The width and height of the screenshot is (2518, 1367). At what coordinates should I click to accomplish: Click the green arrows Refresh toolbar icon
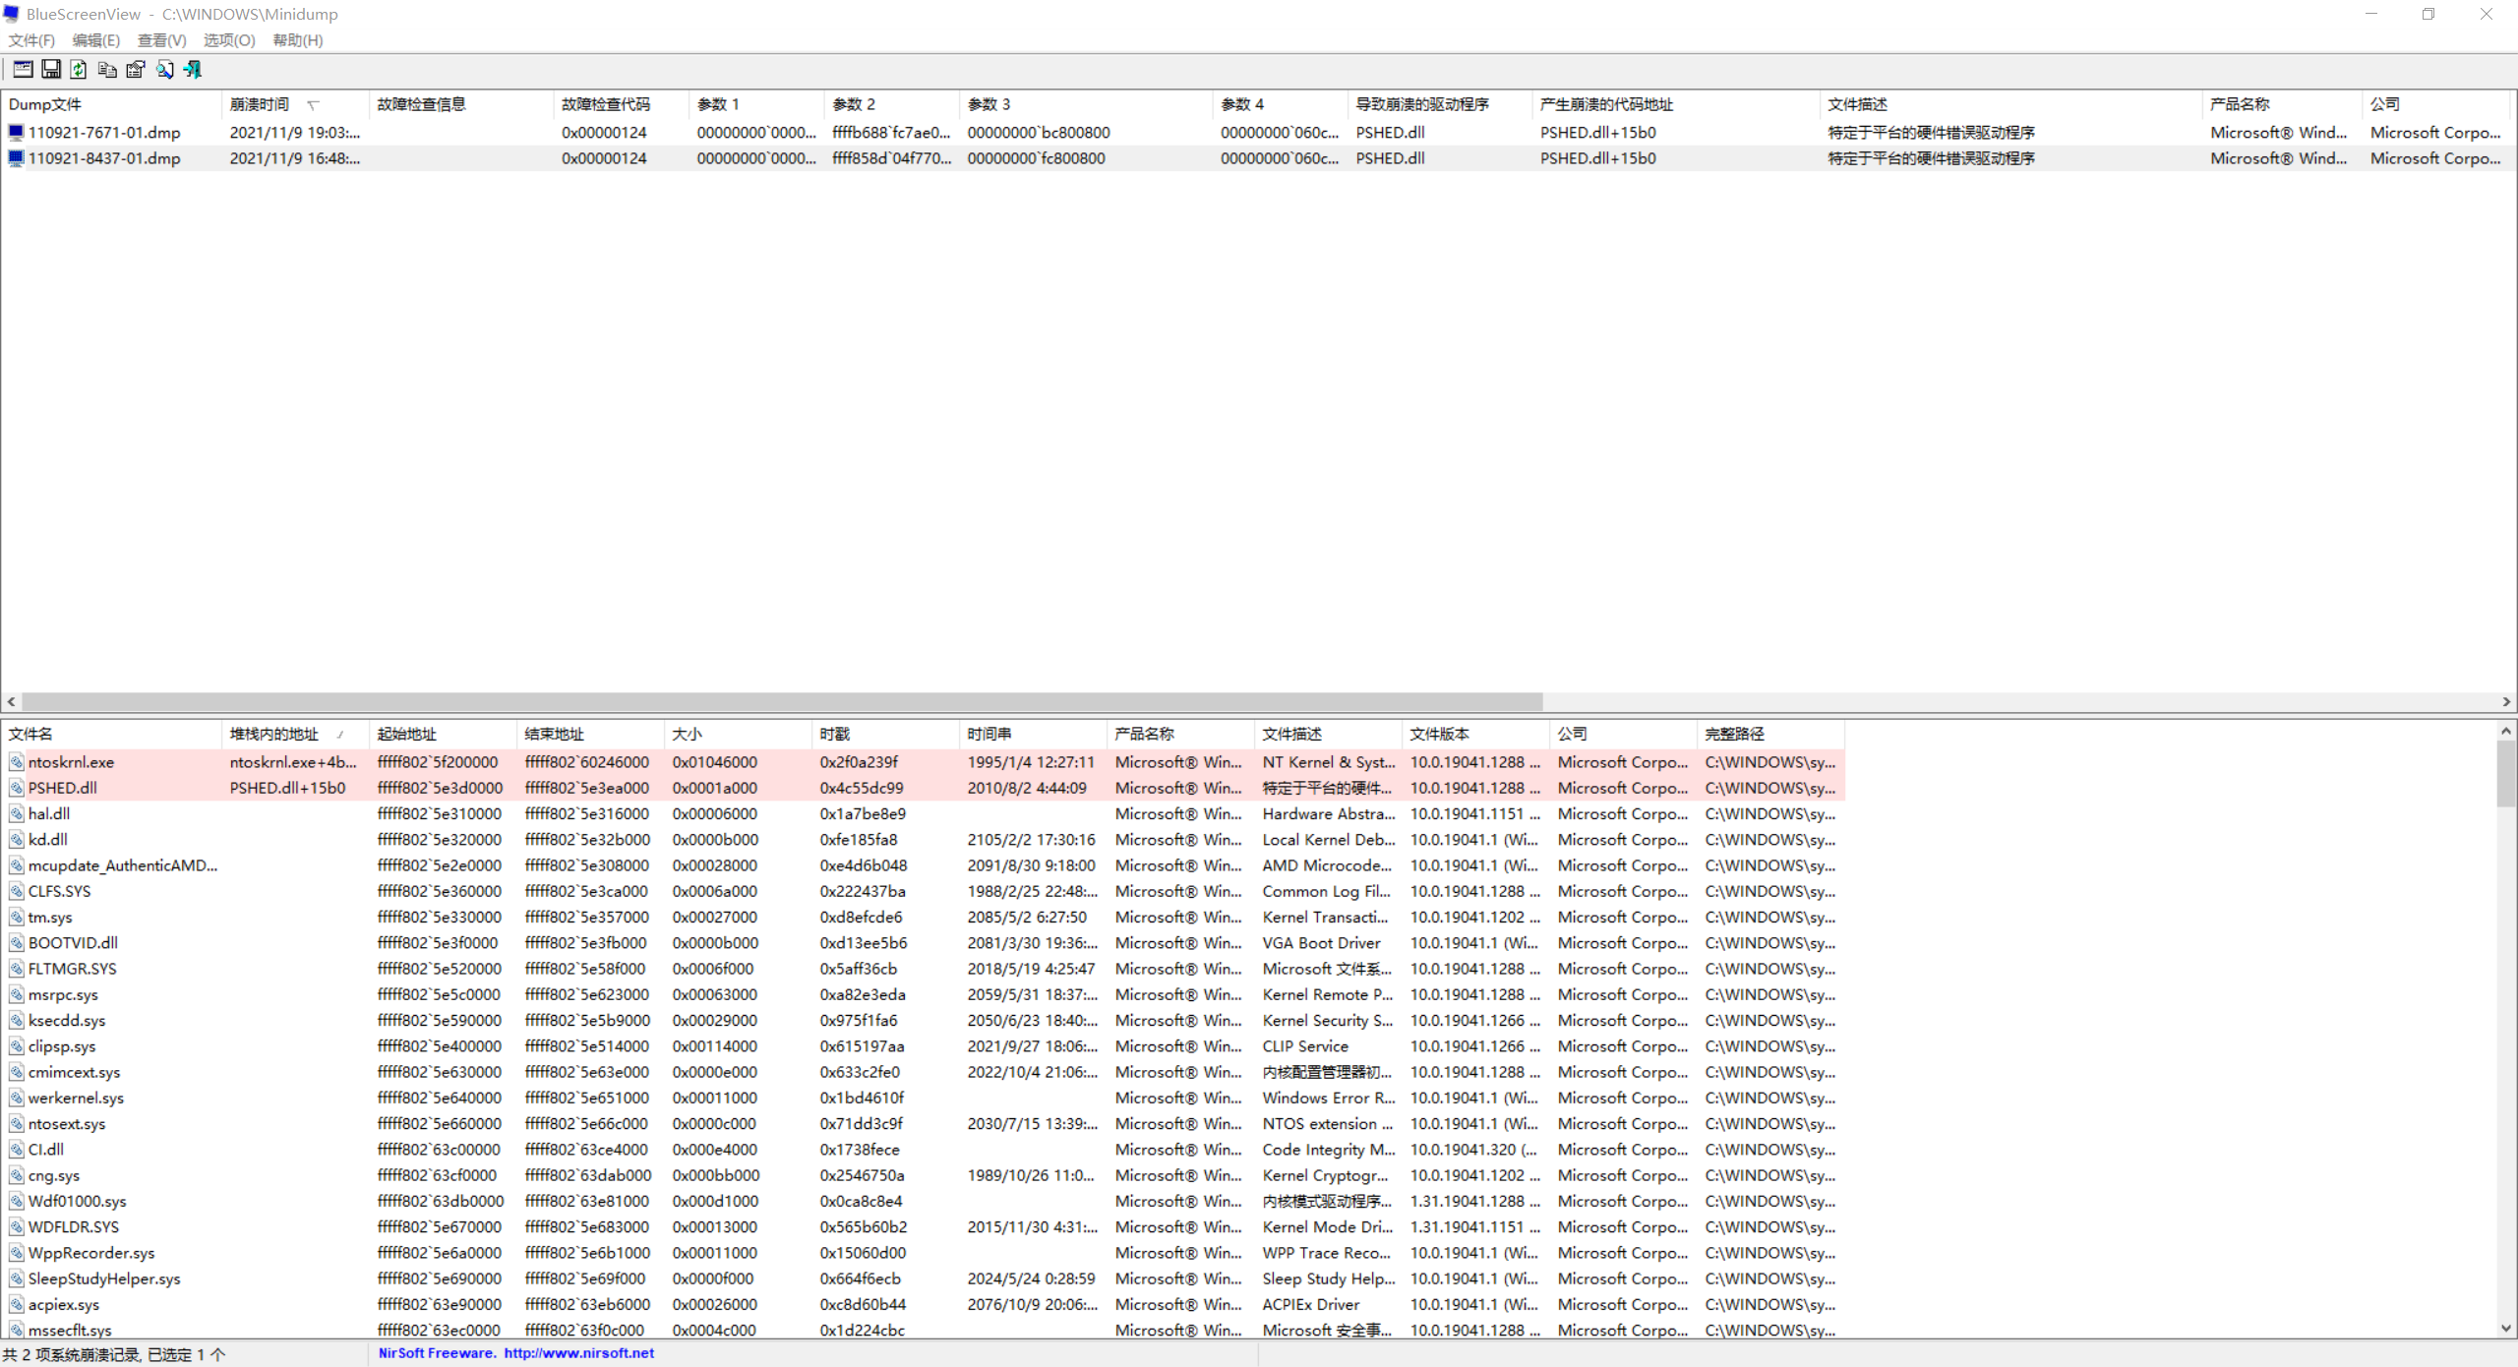coord(79,69)
